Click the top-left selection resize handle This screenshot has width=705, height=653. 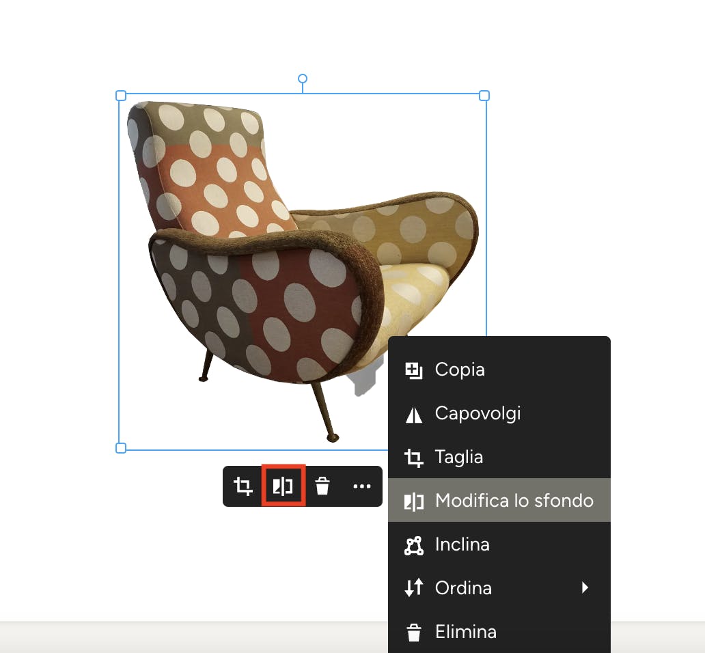(x=121, y=95)
